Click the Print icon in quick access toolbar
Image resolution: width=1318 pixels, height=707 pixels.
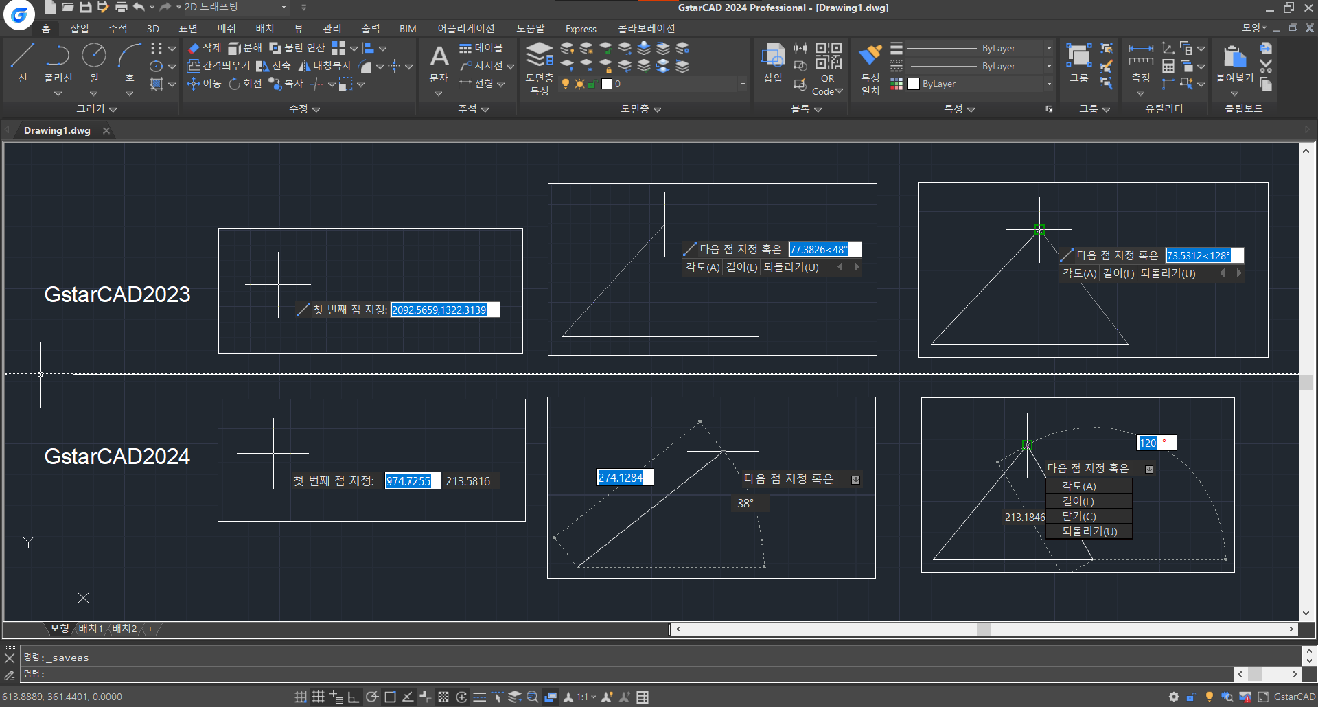(x=122, y=7)
